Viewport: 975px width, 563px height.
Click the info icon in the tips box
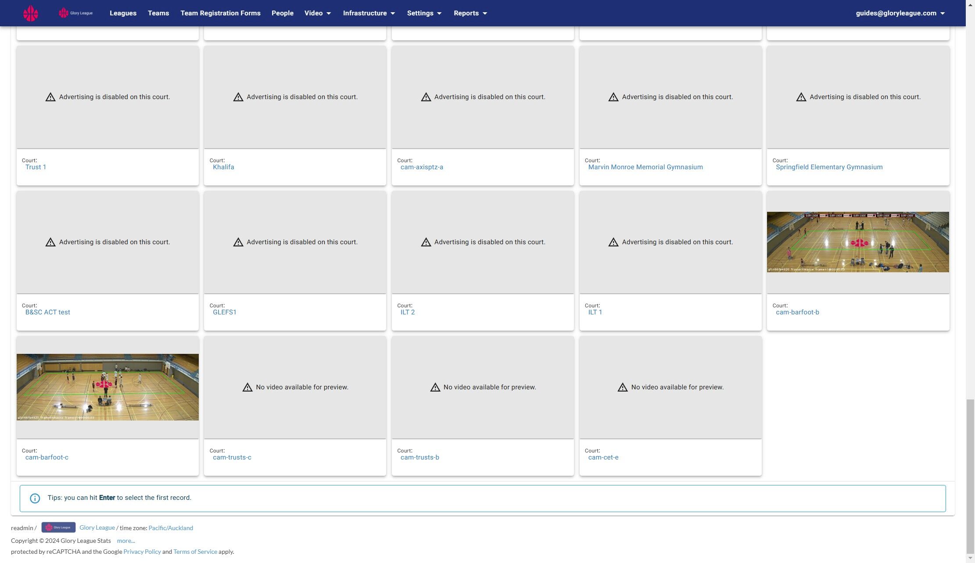click(x=35, y=498)
